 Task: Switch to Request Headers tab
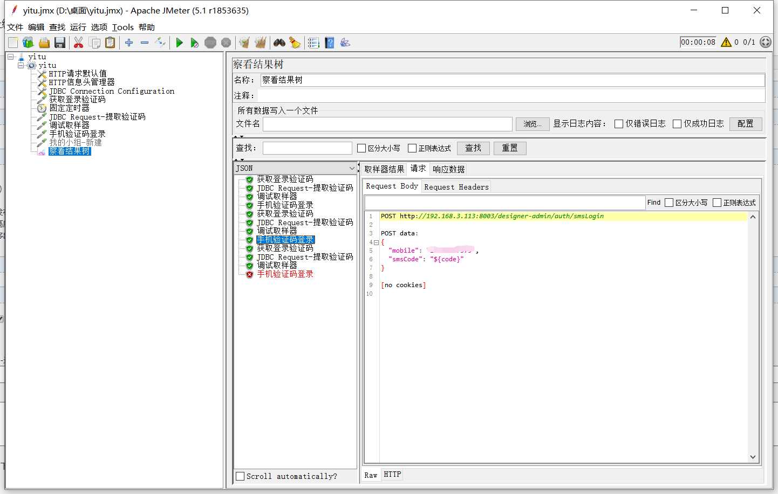coord(456,187)
